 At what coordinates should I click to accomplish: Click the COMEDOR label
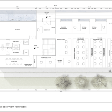pyautogui.click(x=14, y=62)
